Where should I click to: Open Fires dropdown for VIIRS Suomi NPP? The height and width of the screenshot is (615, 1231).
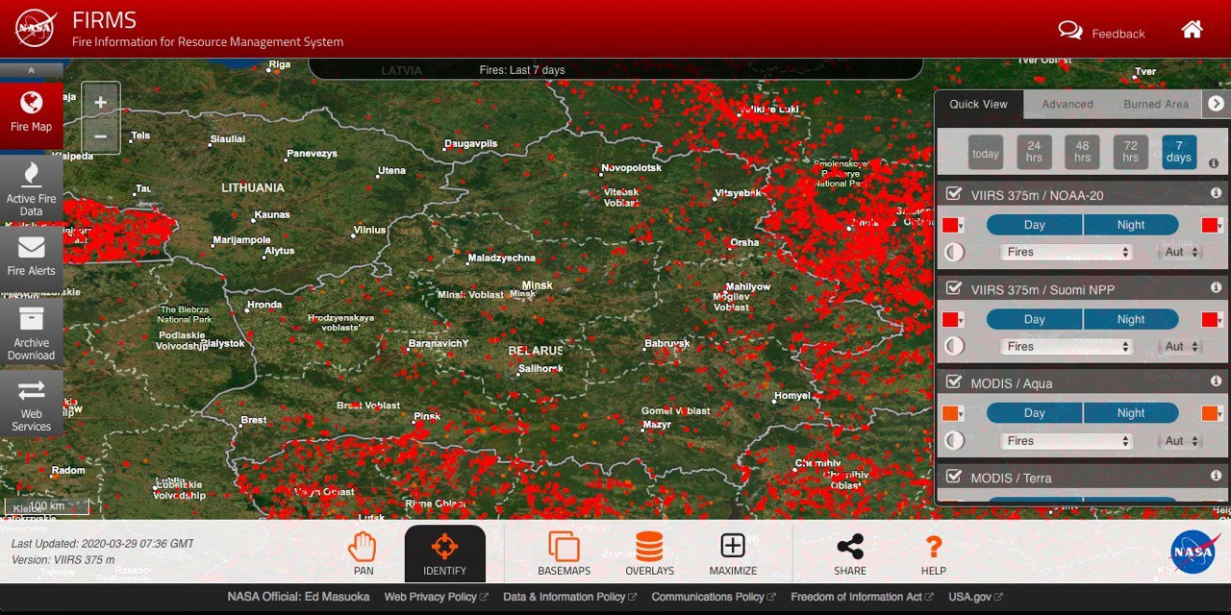tap(1067, 346)
